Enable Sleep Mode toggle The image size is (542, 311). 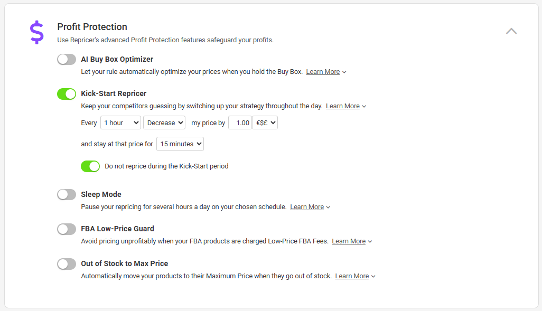click(x=67, y=195)
